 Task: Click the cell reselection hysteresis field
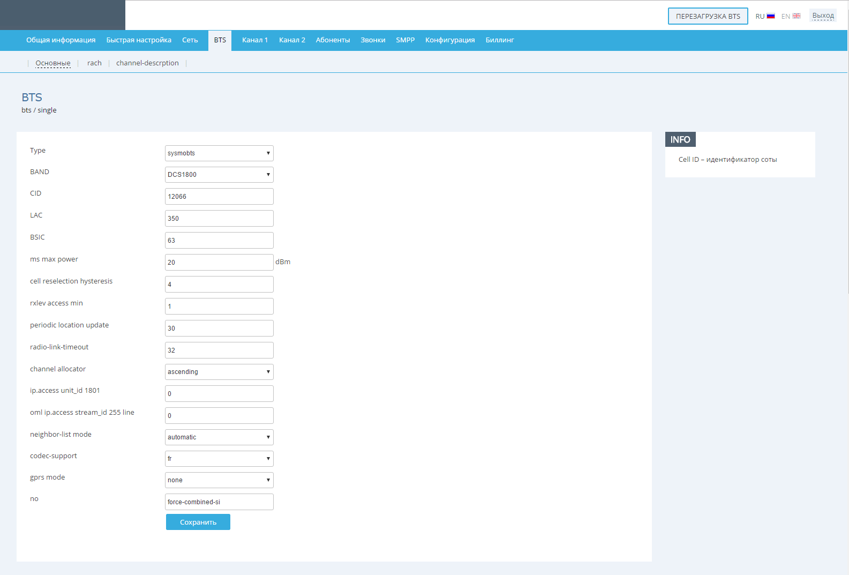point(219,285)
